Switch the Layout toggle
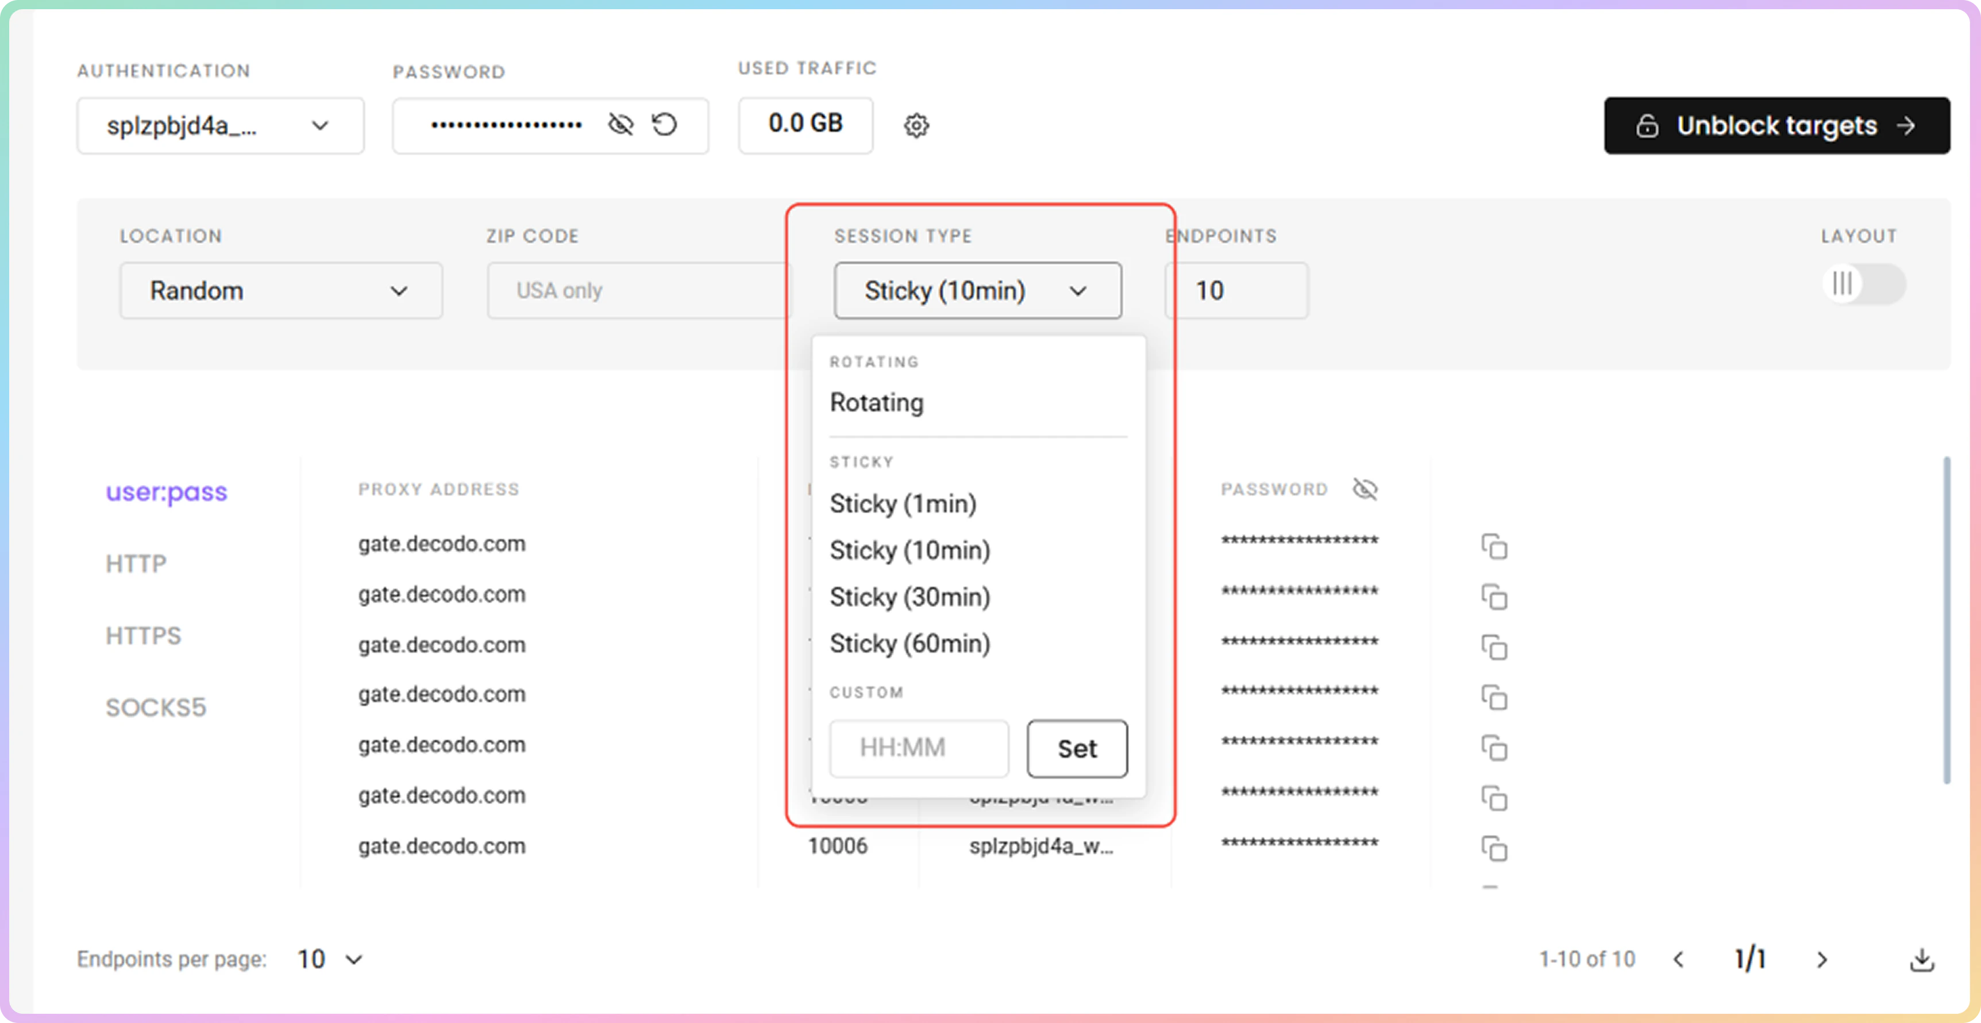This screenshot has height=1023, width=1981. [x=1863, y=284]
